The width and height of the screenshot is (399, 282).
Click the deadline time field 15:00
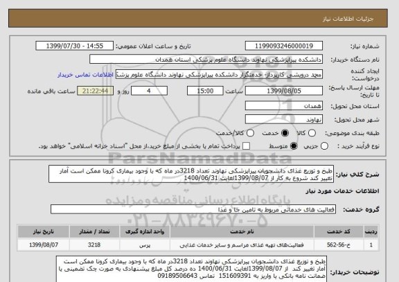[x=205, y=91]
